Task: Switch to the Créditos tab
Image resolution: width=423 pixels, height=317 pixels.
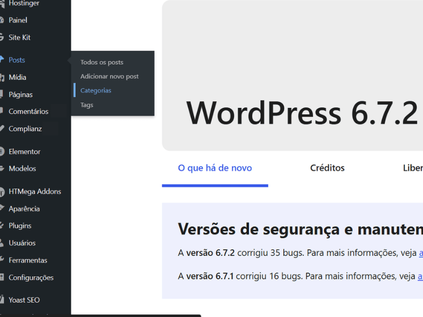Action: point(327,168)
